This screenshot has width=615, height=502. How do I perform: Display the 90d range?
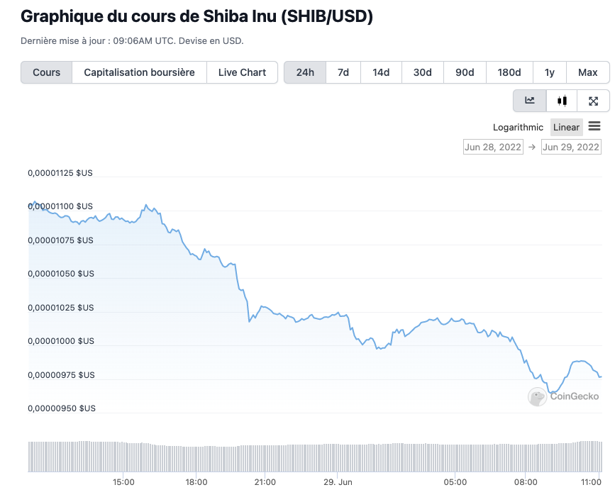tap(465, 72)
